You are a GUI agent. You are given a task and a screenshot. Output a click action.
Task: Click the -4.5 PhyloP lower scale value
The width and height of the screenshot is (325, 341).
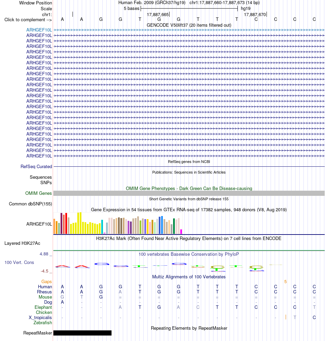(x=44, y=271)
